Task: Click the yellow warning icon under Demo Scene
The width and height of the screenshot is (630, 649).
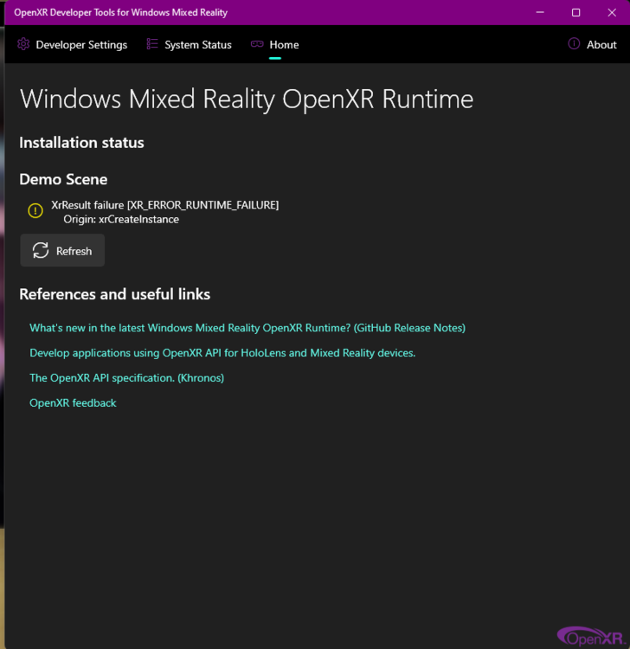Action: pyautogui.click(x=35, y=210)
